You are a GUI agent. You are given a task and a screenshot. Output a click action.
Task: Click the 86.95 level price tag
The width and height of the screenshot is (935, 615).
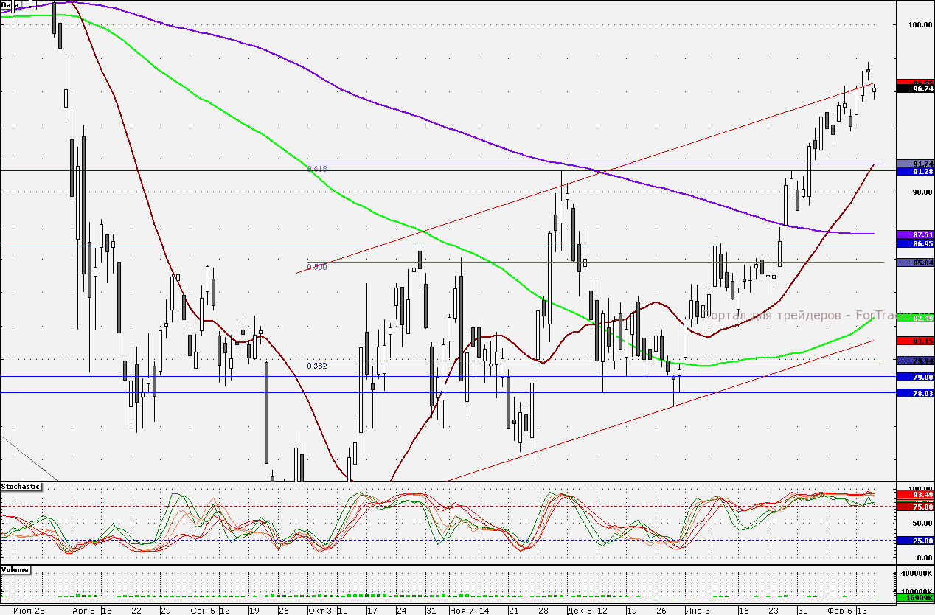pos(914,243)
